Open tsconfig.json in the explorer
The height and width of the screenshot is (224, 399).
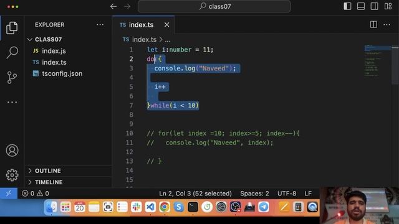[62, 73]
